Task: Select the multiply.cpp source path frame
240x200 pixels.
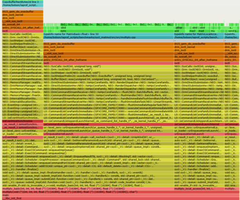Action: 109,37
